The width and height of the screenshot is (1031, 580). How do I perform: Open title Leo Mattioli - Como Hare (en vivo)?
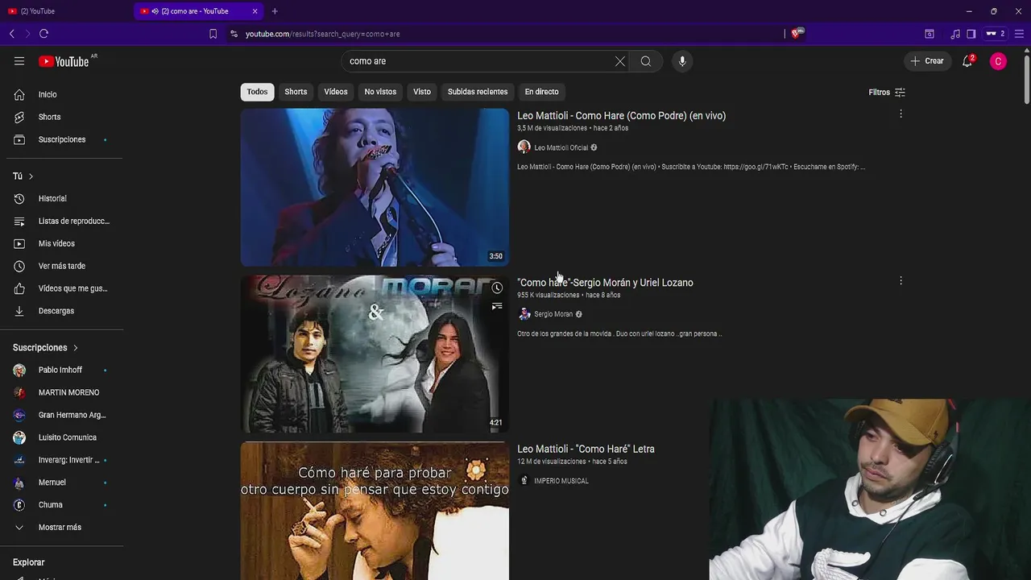click(x=621, y=116)
